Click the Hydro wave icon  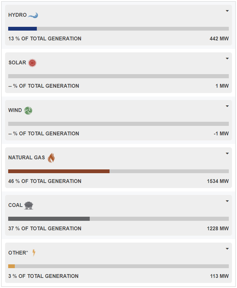[33, 15]
